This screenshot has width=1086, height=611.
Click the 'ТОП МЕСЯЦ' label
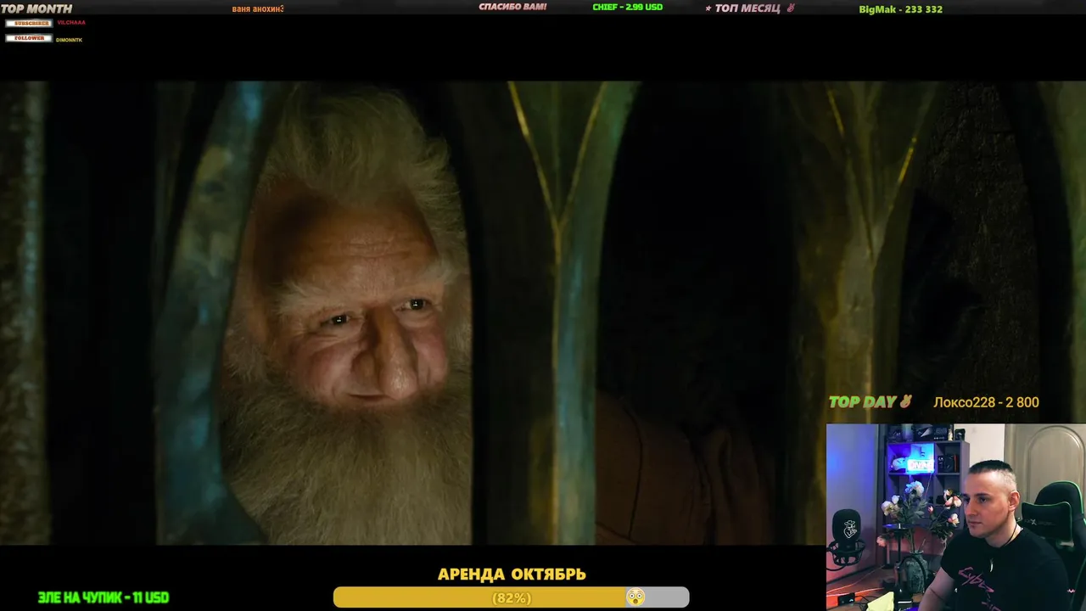click(747, 8)
